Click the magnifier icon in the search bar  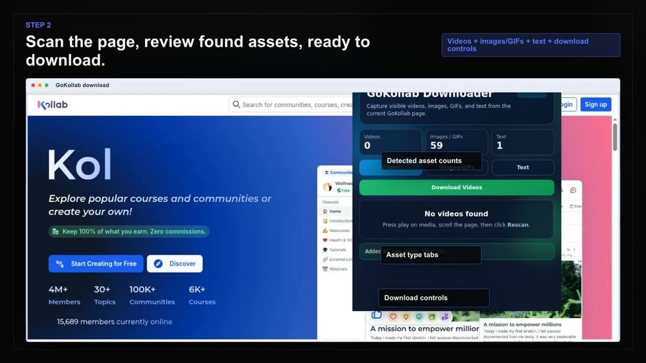point(236,105)
